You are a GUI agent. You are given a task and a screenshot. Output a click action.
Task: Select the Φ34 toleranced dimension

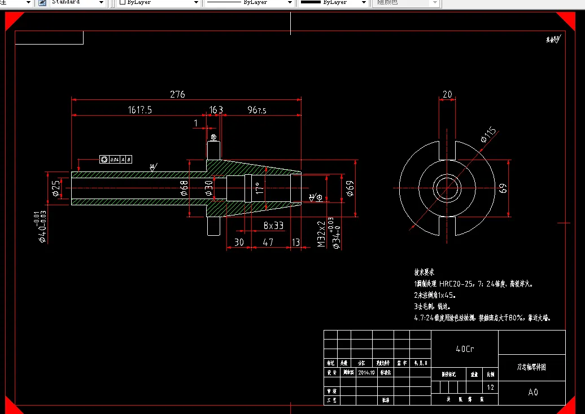tap(335, 234)
